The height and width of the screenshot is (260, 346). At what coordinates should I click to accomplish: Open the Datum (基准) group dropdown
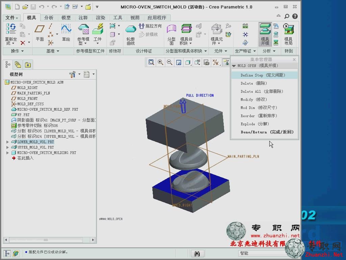click(52, 51)
